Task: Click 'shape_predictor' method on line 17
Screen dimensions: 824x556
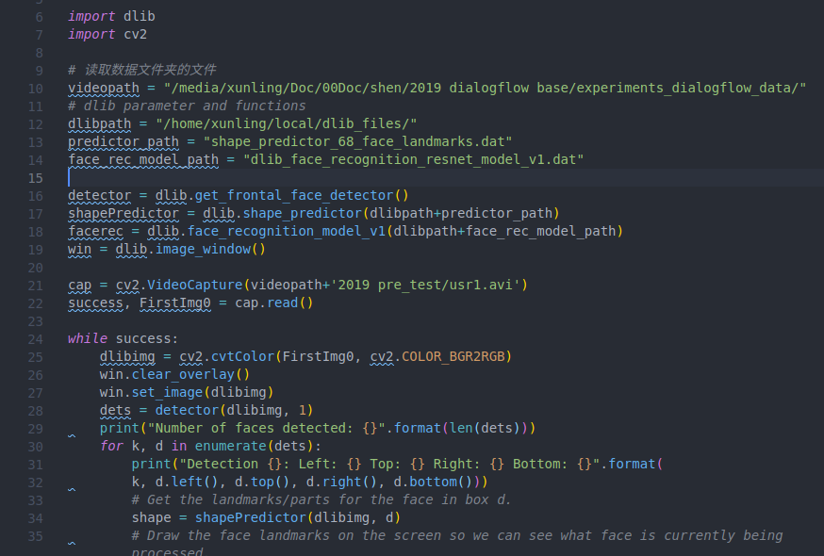Action: pyautogui.click(x=303, y=213)
